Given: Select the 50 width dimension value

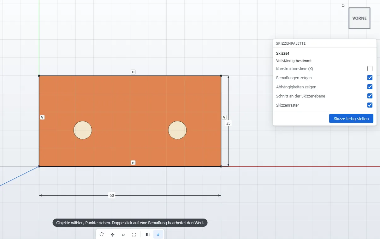Looking at the screenshot, I should tap(112, 195).
